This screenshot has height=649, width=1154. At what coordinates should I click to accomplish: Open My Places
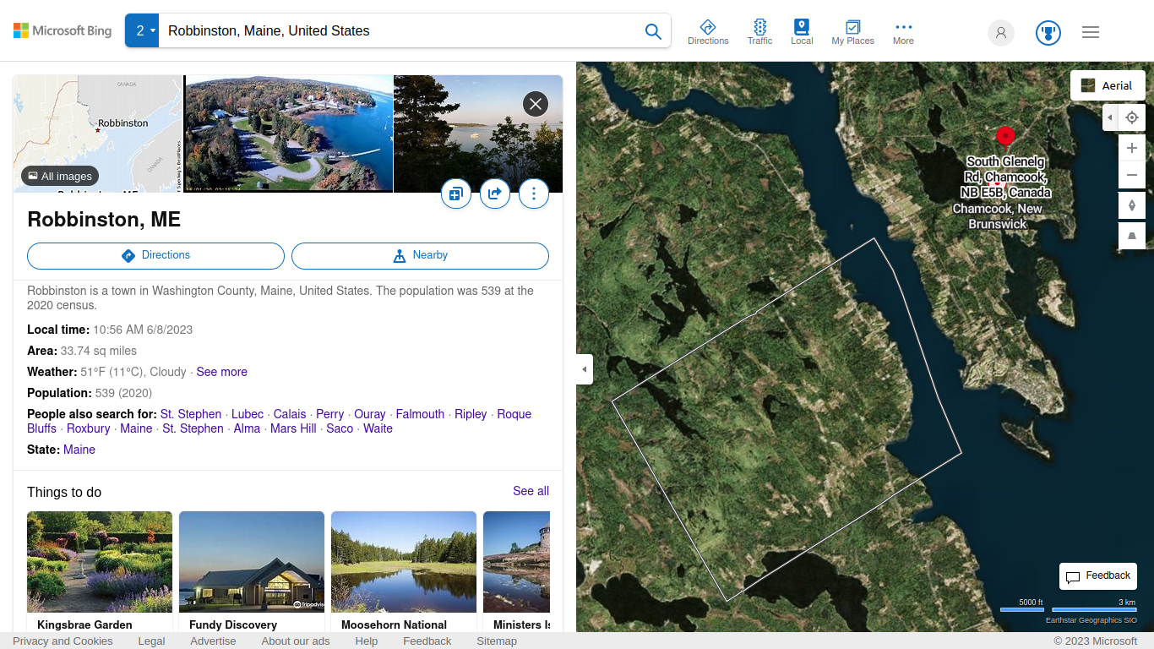852,32
